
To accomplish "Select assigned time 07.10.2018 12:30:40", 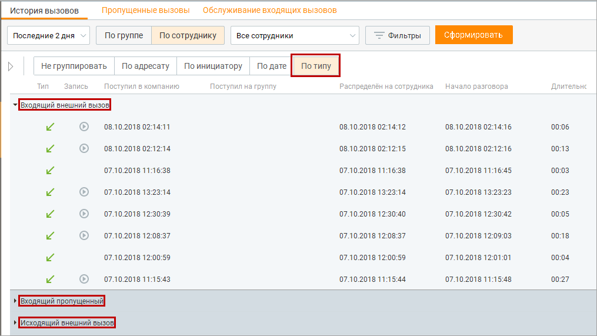I will [372, 214].
